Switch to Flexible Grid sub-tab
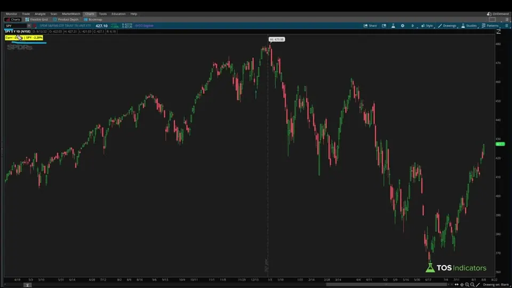This screenshot has width=512, height=288. coord(37,20)
